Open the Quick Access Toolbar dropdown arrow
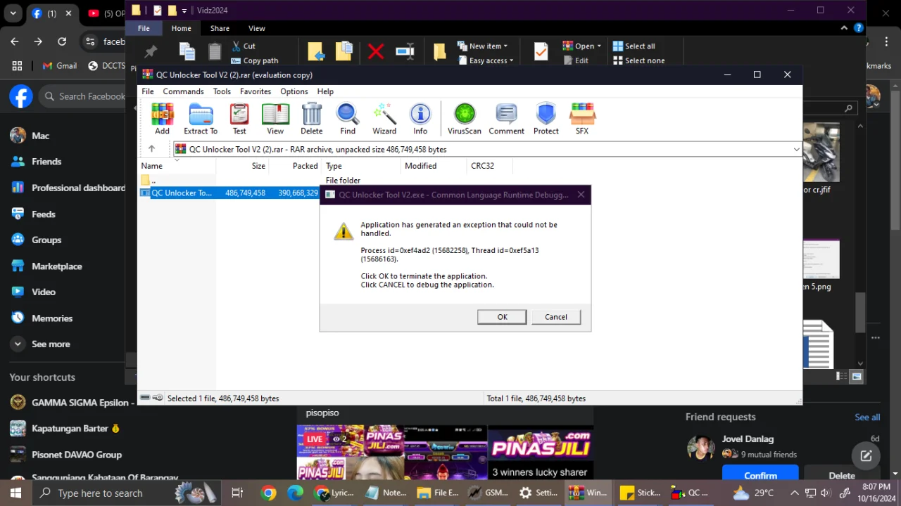This screenshot has width=901, height=506. (x=184, y=11)
